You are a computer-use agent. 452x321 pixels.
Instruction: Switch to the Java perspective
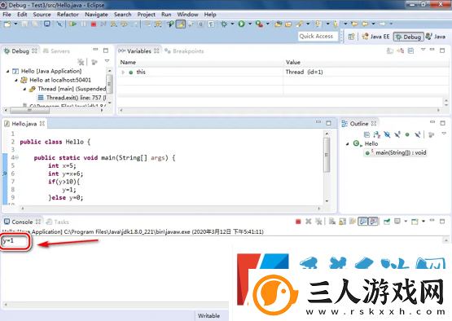436,37
